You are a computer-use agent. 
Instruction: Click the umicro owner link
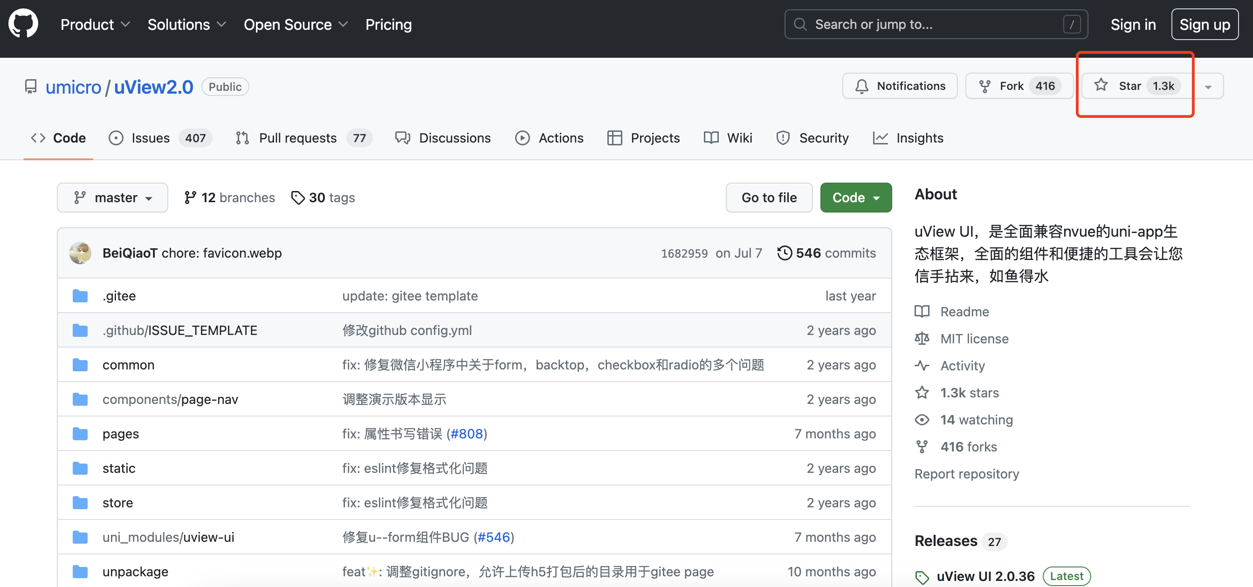pos(74,87)
